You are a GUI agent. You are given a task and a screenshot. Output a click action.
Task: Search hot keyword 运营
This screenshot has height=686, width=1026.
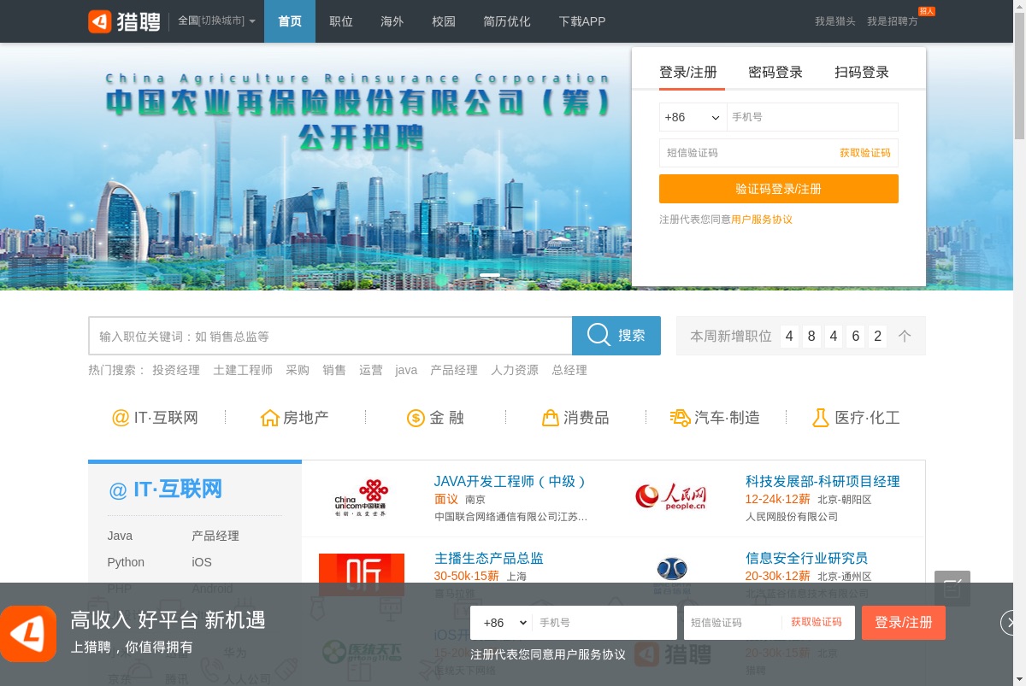tap(371, 370)
